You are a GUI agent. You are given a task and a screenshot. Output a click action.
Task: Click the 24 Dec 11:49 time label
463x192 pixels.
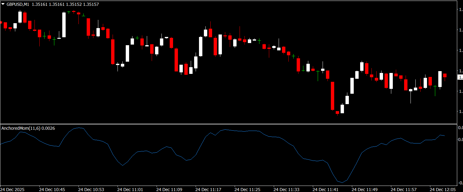(x=364, y=190)
